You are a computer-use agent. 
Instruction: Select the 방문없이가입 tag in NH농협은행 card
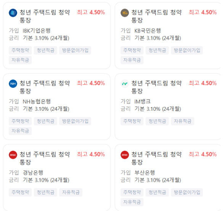[75, 121]
